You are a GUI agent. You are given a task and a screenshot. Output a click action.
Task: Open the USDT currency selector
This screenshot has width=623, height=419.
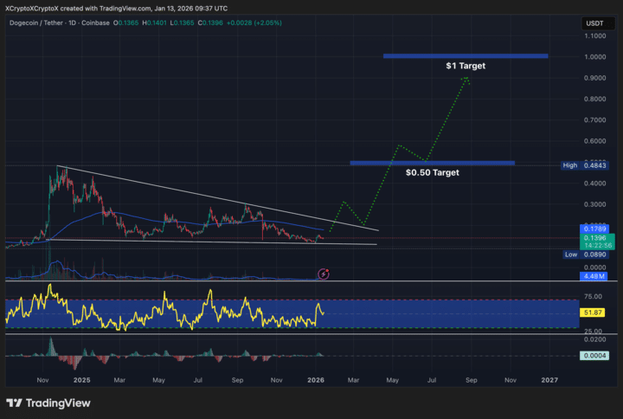pyautogui.click(x=596, y=23)
